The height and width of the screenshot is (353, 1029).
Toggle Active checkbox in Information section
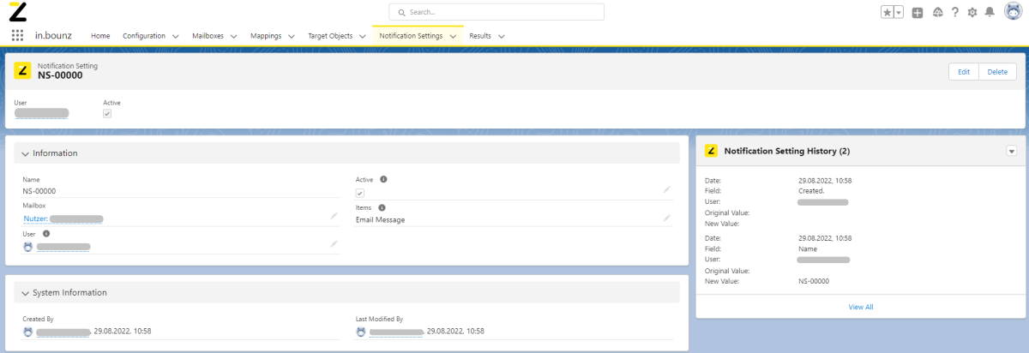pos(360,194)
